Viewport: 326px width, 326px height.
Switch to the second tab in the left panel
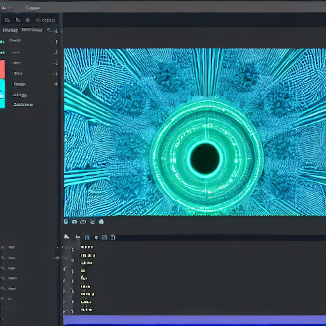tap(32, 30)
